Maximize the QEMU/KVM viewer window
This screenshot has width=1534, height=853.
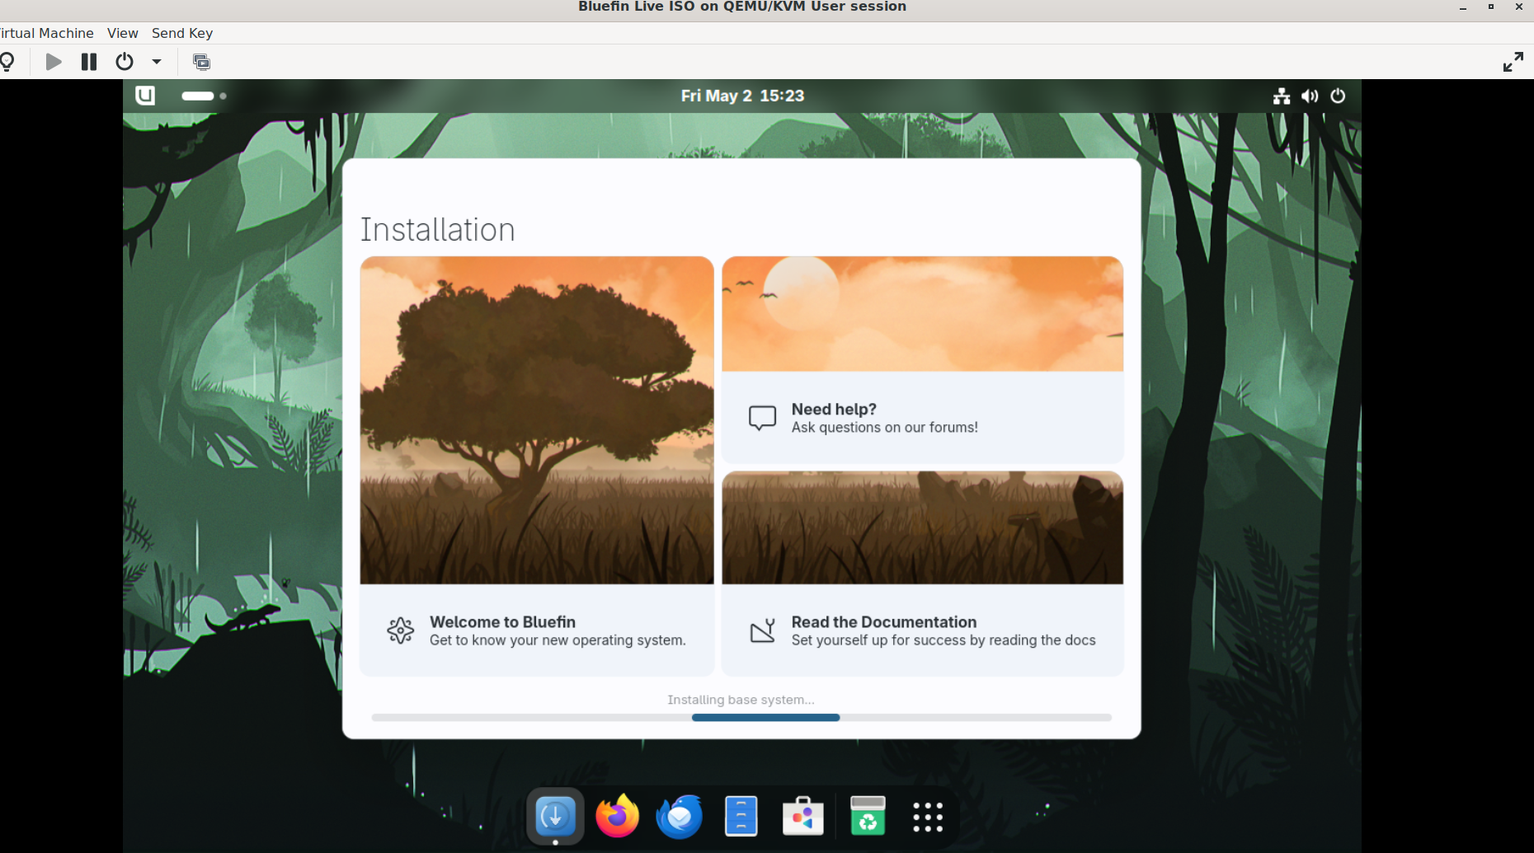(x=1491, y=7)
